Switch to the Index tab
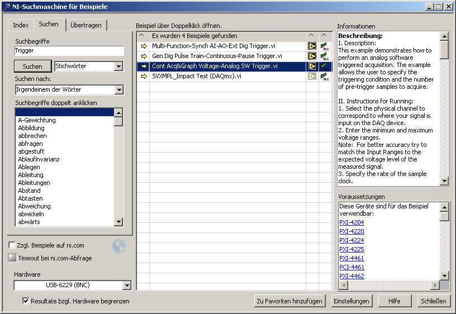Image resolution: width=456 pixels, height=314 pixels. pos(21,25)
